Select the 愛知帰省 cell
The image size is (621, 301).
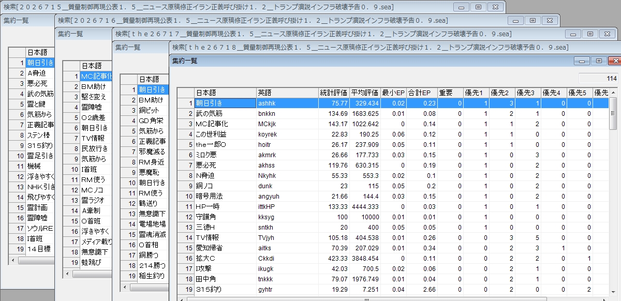(225, 248)
